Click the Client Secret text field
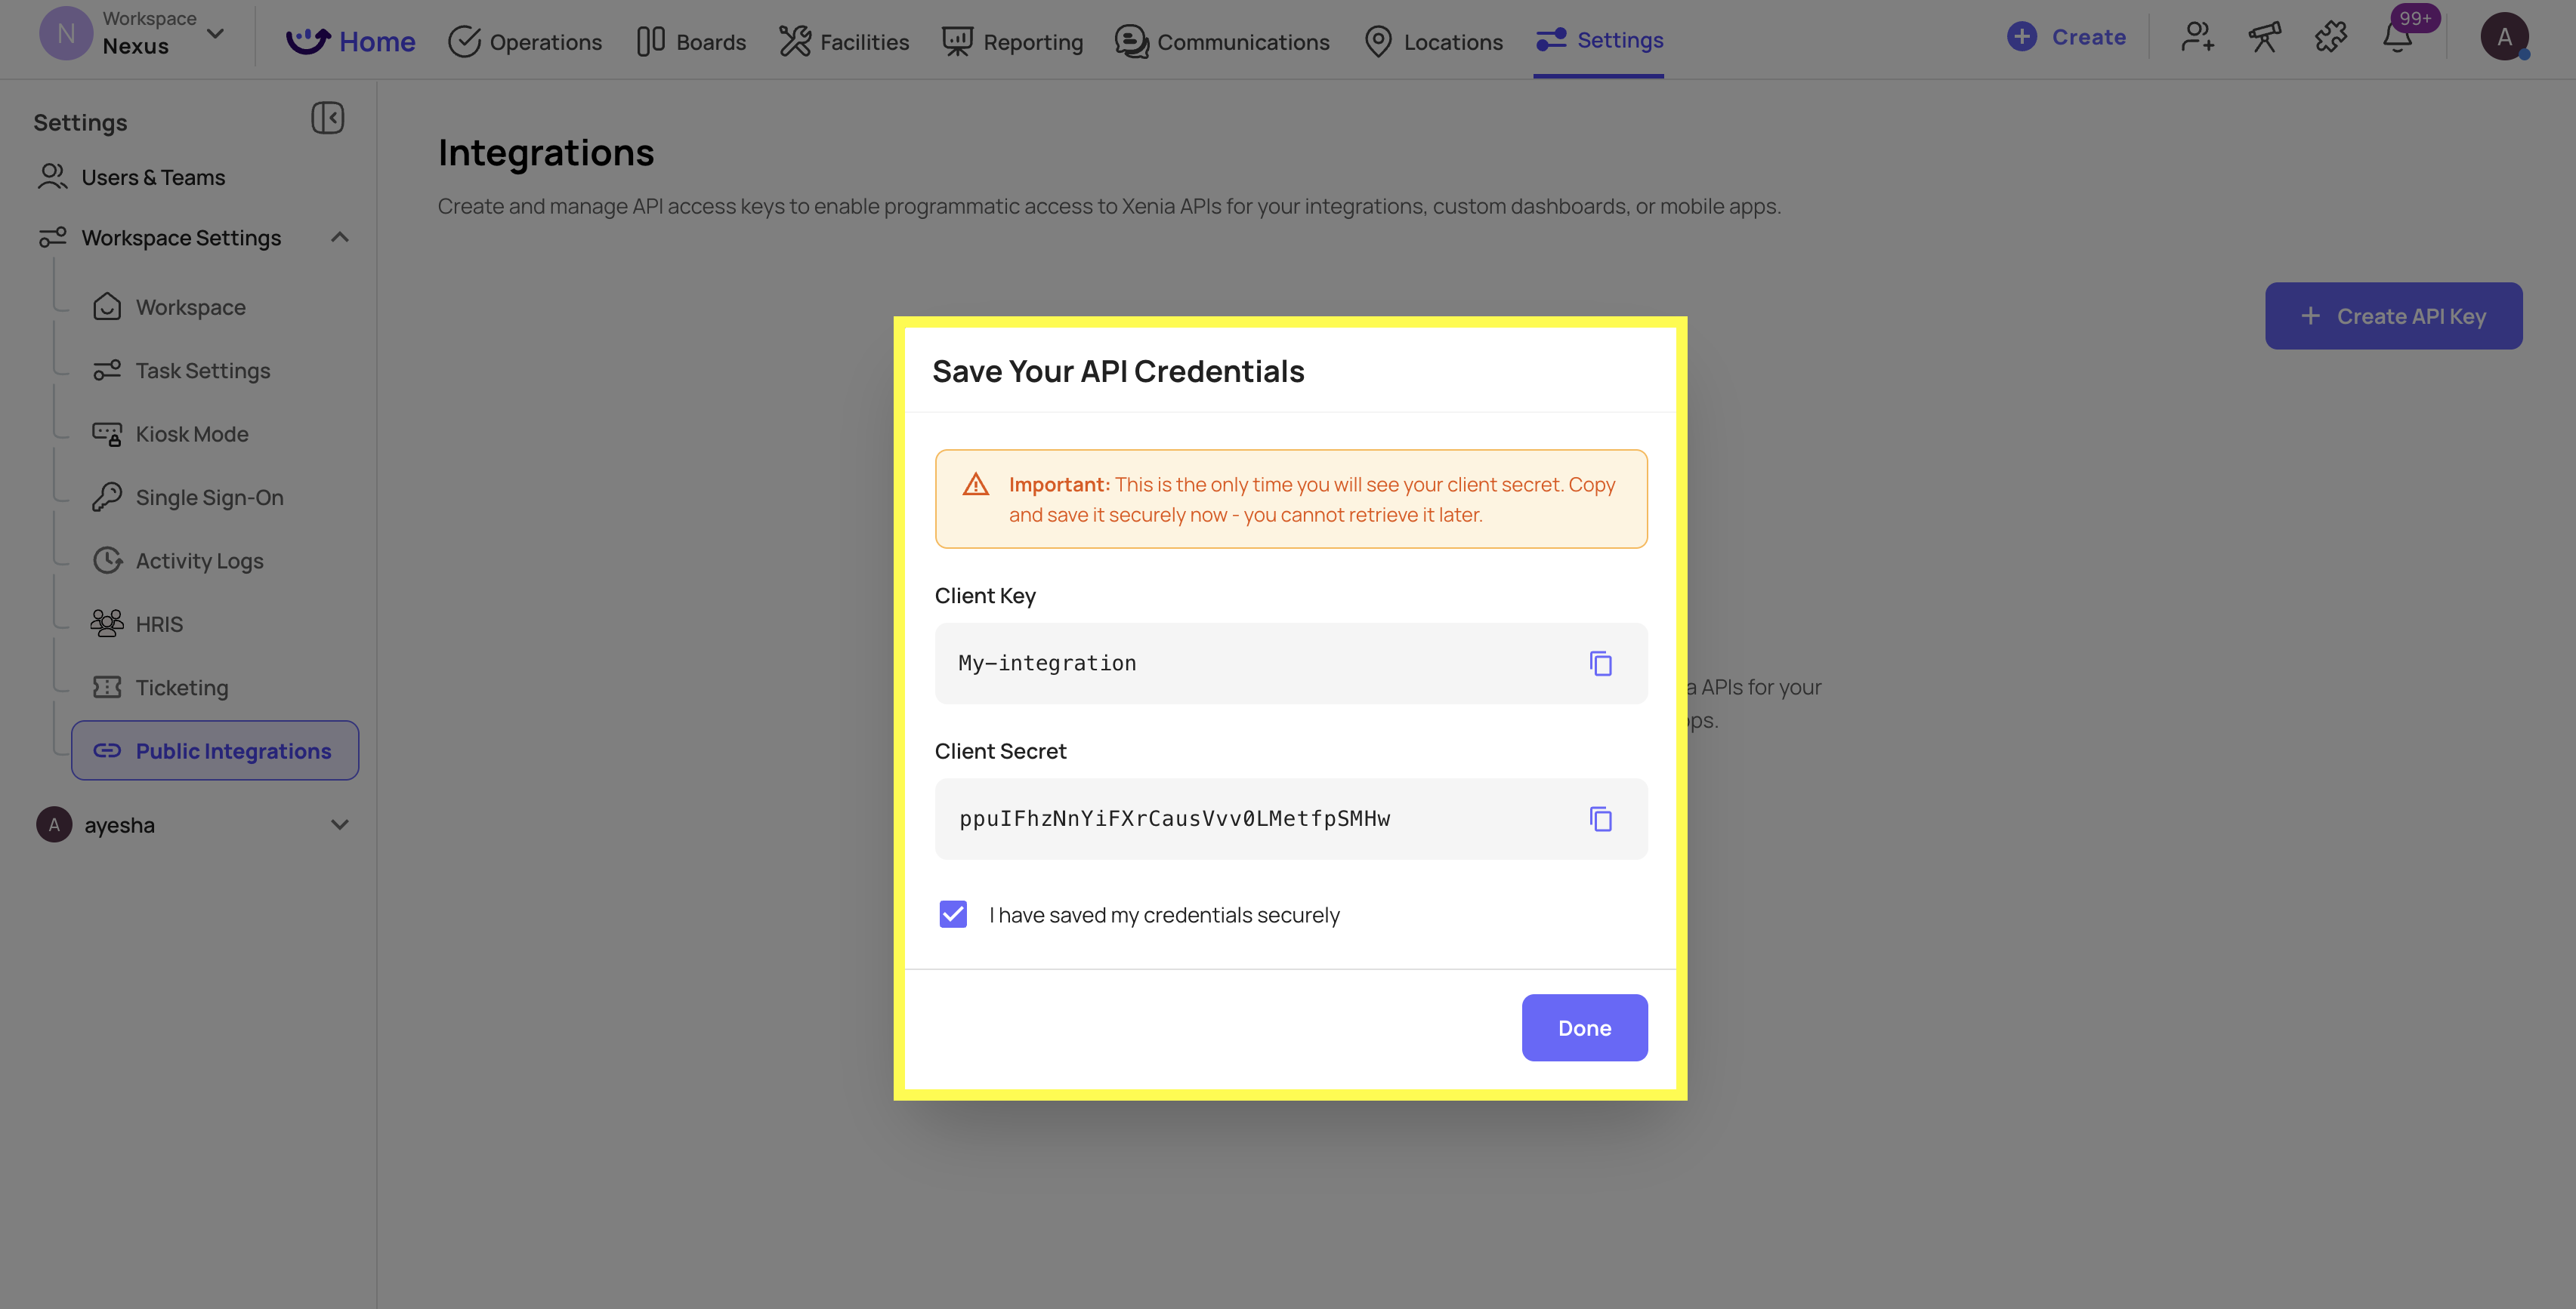This screenshot has width=2576, height=1309. tap(1290, 819)
